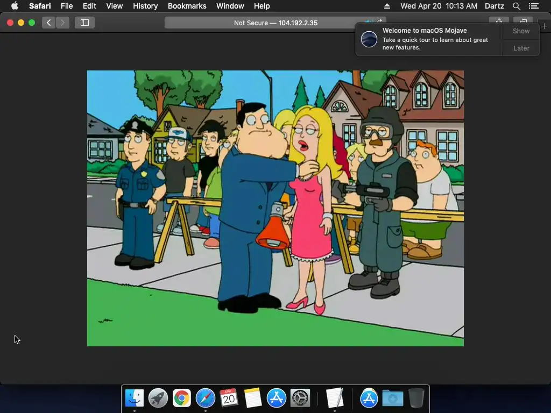Go forward with Safari's forward arrow
This screenshot has width=551, height=413.
pos(62,23)
